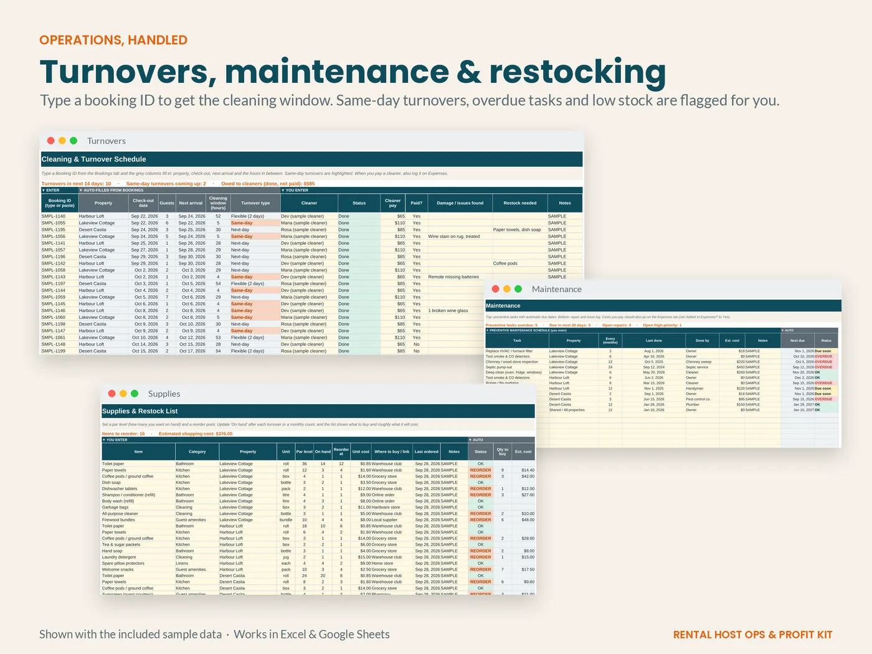This screenshot has width=872, height=654.
Task: Select the 'Qty to buy' column header
Action: pos(503,452)
